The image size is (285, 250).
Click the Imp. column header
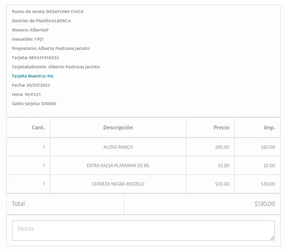coord(270,127)
